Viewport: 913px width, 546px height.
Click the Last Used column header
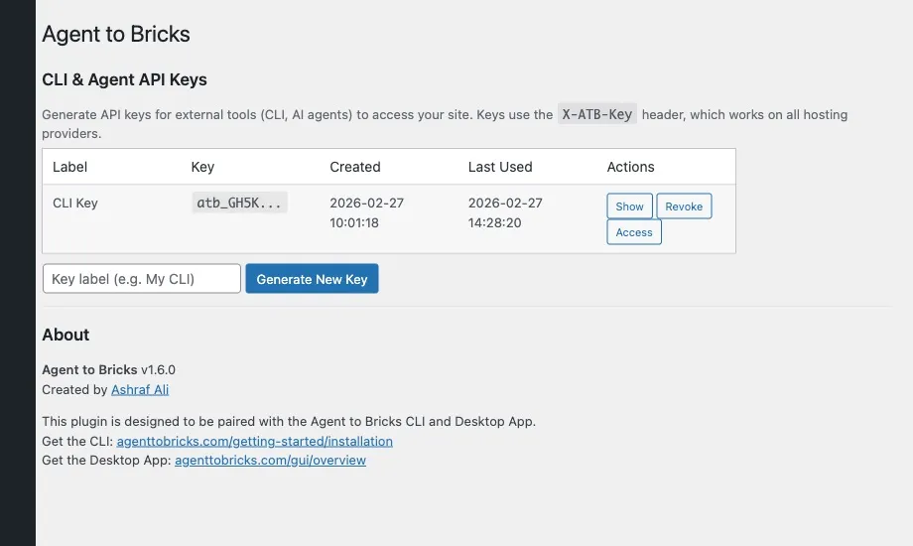pos(500,167)
